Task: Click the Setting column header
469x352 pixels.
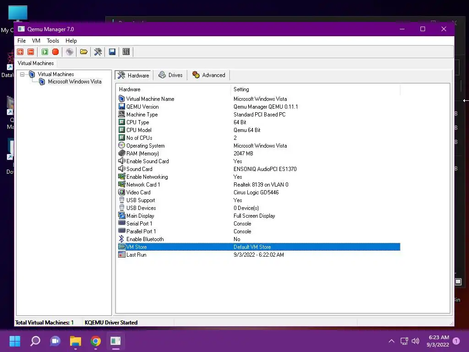Action: (x=315, y=89)
